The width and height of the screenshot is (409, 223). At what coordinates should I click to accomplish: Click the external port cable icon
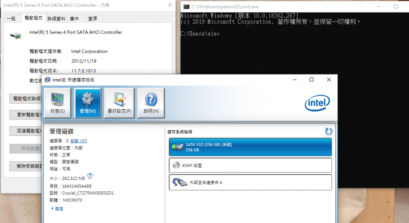[180, 182]
